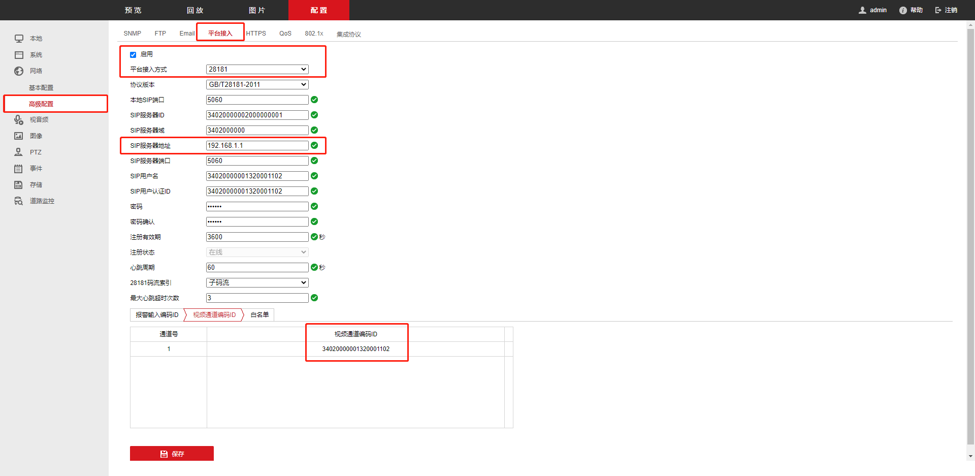Open the 平台接入方式 dropdown
The height and width of the screenshot is (476, 975).
click(x=257, y=69)
